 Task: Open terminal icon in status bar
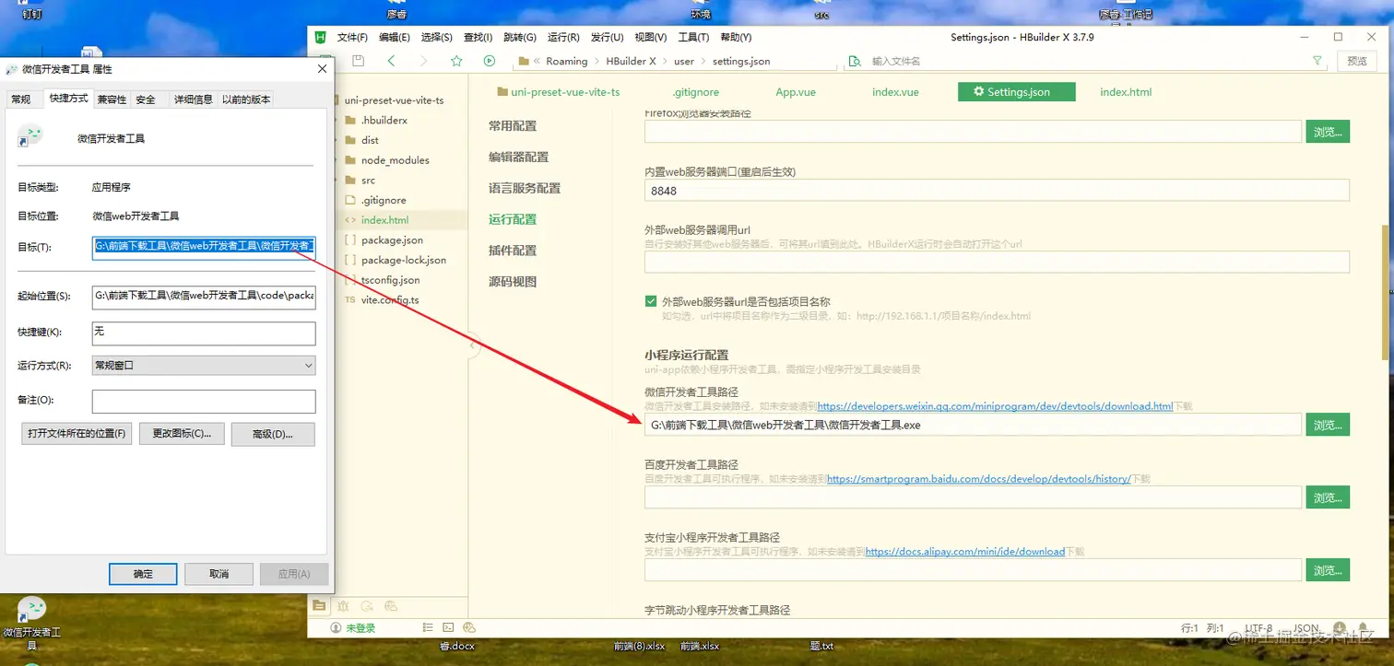pos(448,627)
